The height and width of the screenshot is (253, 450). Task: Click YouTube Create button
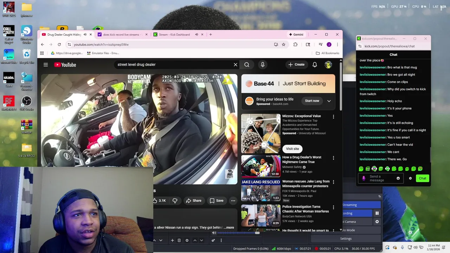(296, 65)
